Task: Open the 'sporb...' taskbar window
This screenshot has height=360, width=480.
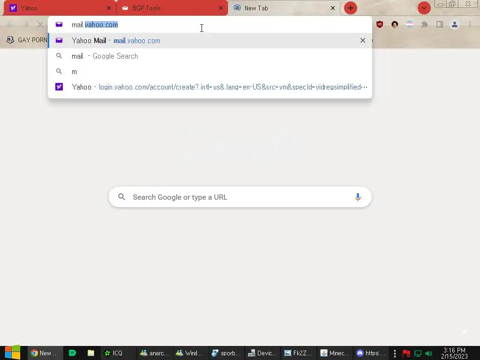Action: [x=226, y=353]
